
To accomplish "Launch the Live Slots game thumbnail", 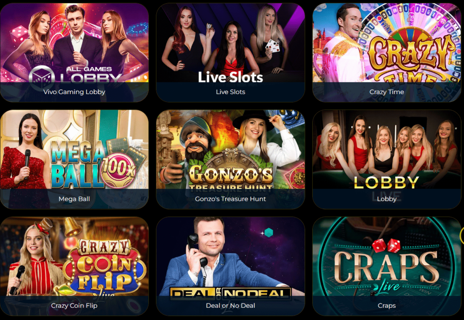I will pyautogui.click(x=230, y=53).
